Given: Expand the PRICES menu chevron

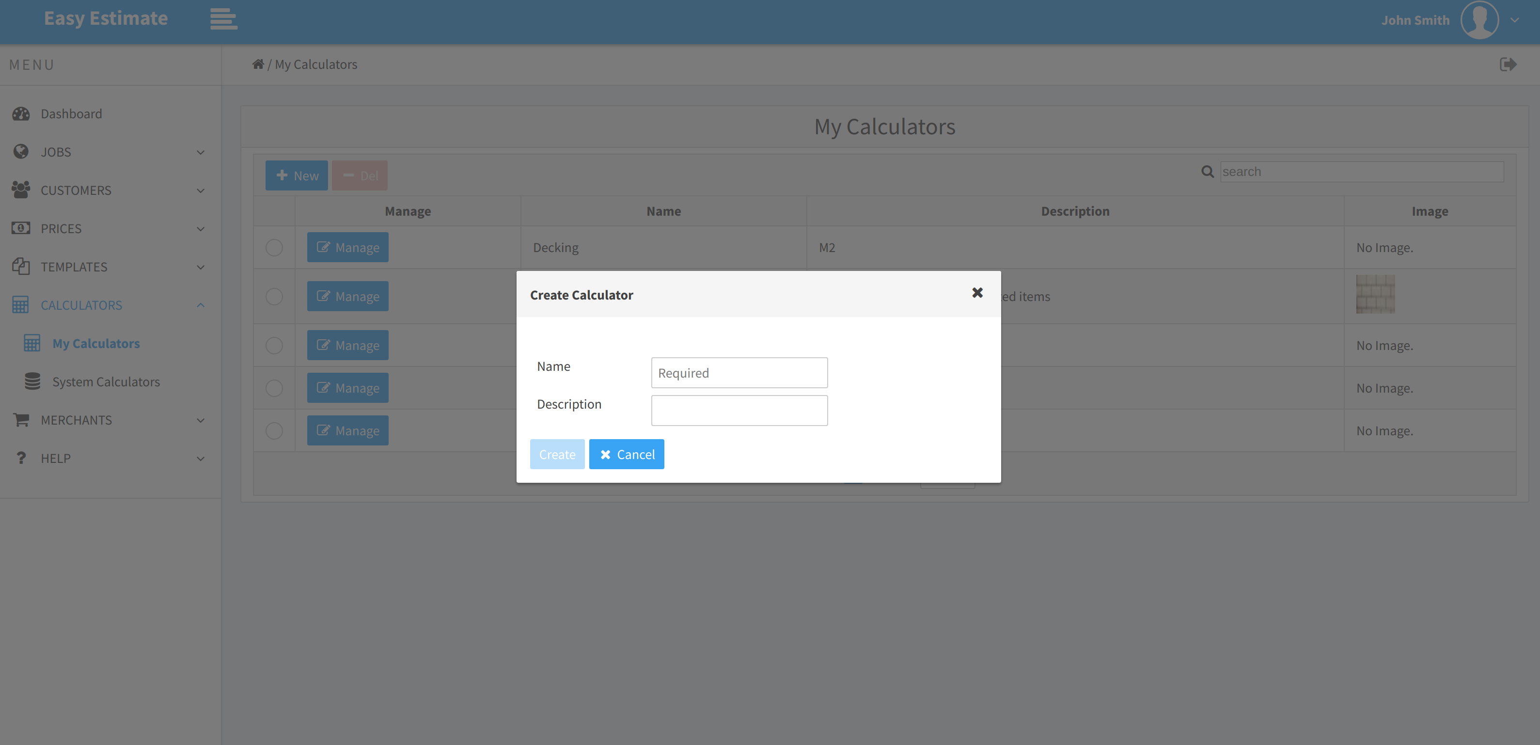Looking at the screenshot, I should 201,229.
